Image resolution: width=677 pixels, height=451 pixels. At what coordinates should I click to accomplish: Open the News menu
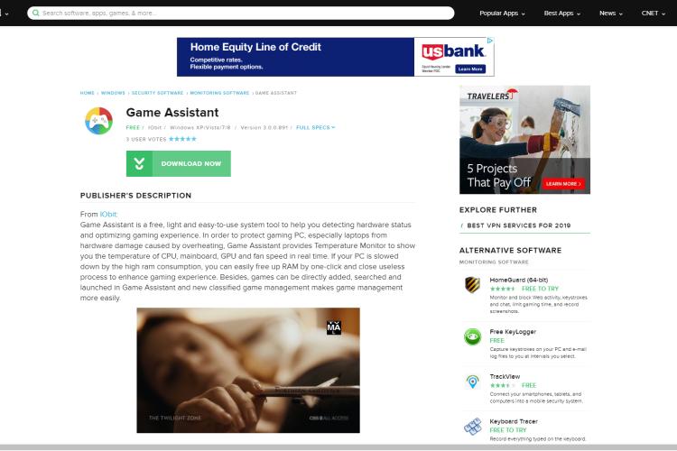[x=611, y=14]
